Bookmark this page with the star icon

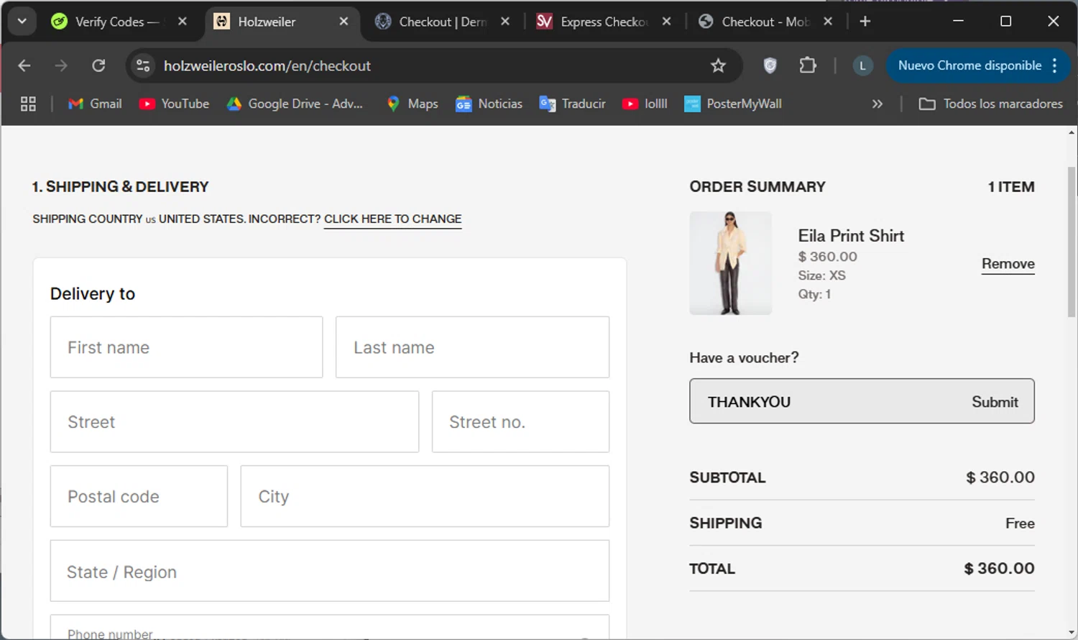718,65
